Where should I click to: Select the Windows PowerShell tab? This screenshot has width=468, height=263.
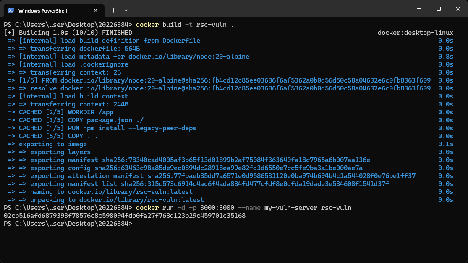coord(54,10)
